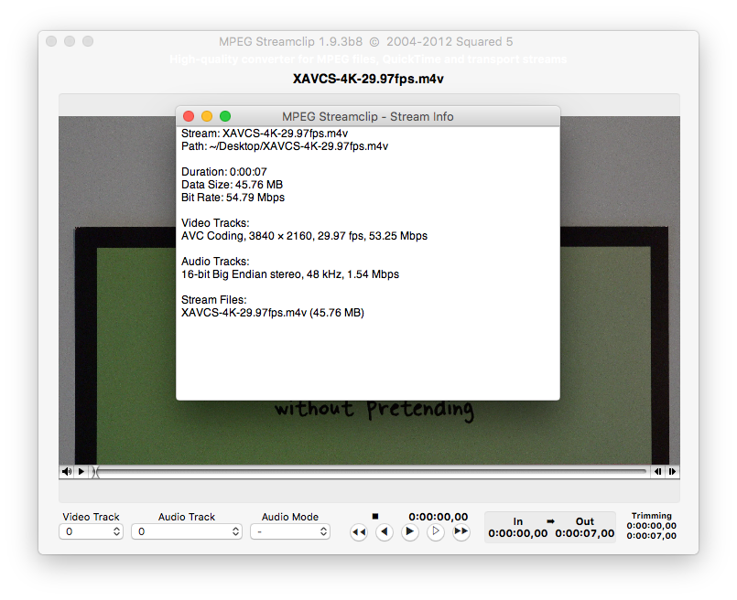Click the Duration: 0:00:07 line
This screenshot has width=737, height=600.
coord(223,172)
